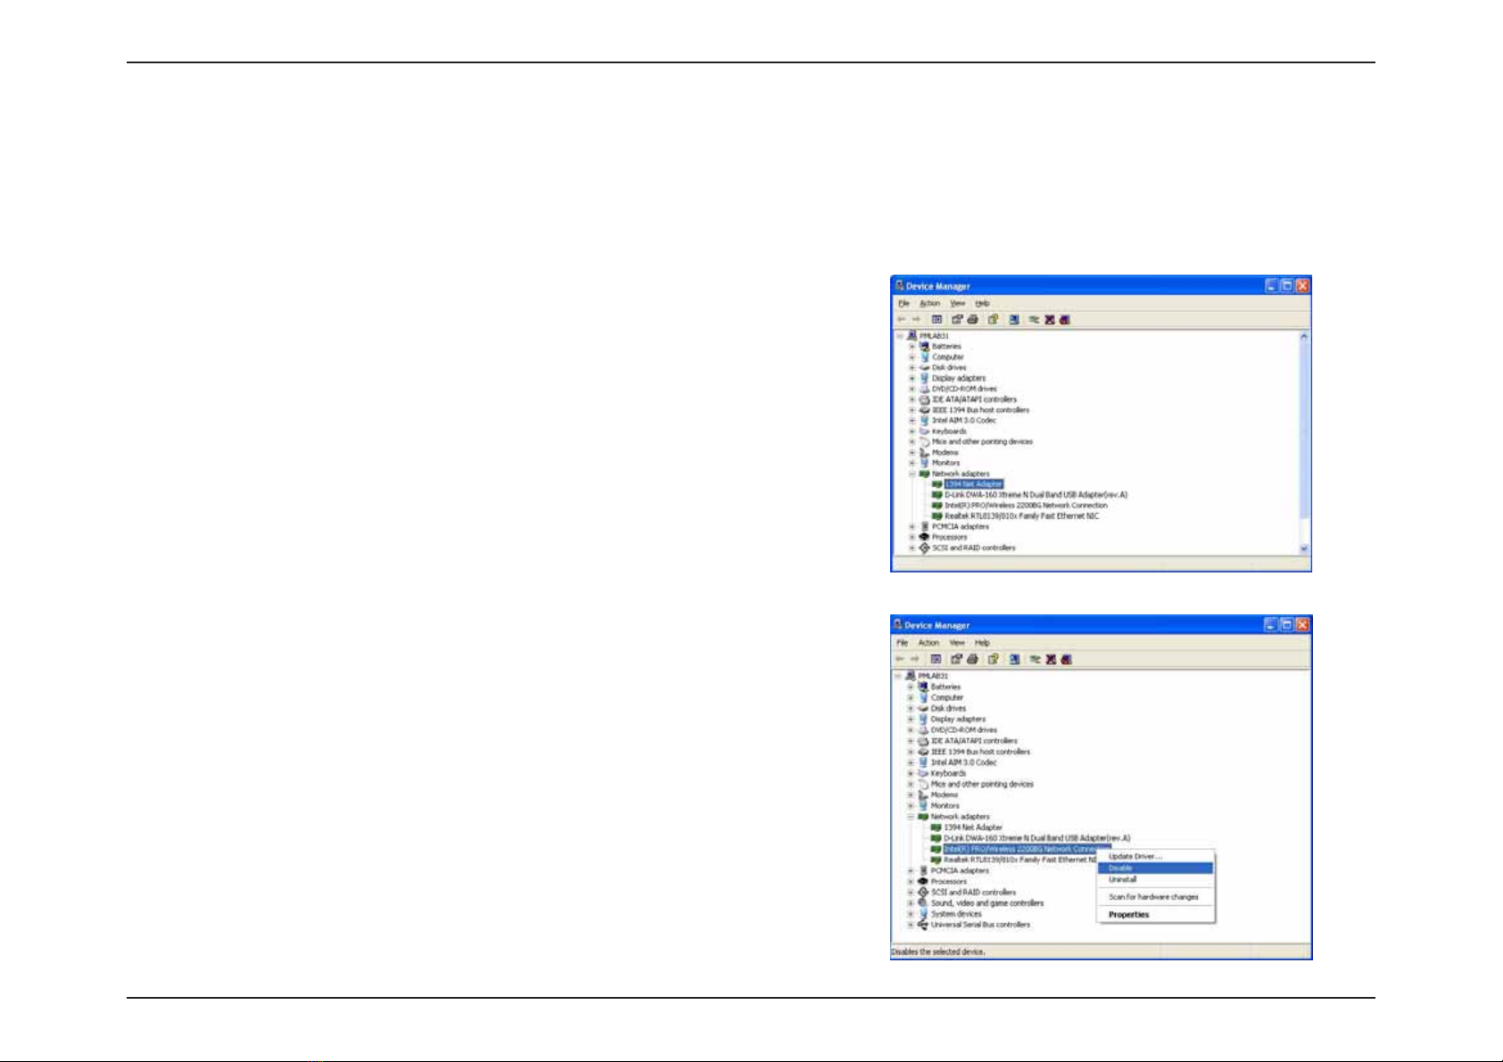This screenshot has height=1062, width=1503.
Task: Click the properties toolbar icon in the scrollbar window
Action: click(956, 319)
